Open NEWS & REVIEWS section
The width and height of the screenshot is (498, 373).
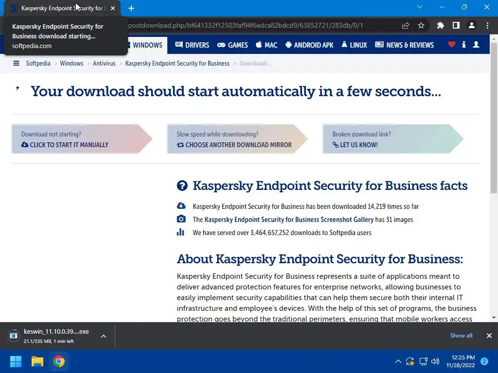(404, 45)
